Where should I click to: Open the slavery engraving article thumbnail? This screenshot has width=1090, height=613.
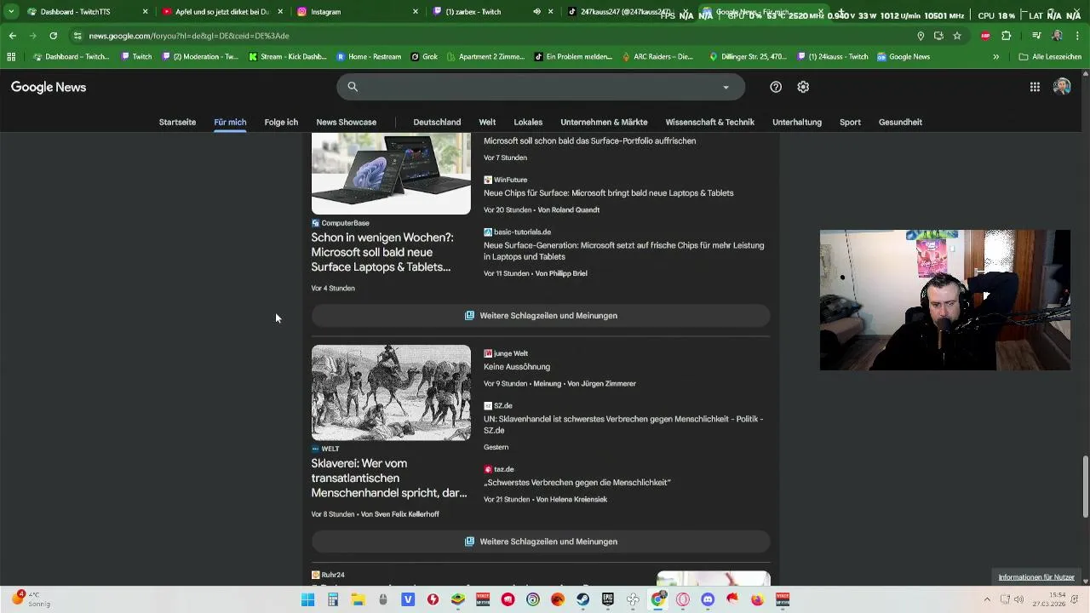click(x=391, y=392)
